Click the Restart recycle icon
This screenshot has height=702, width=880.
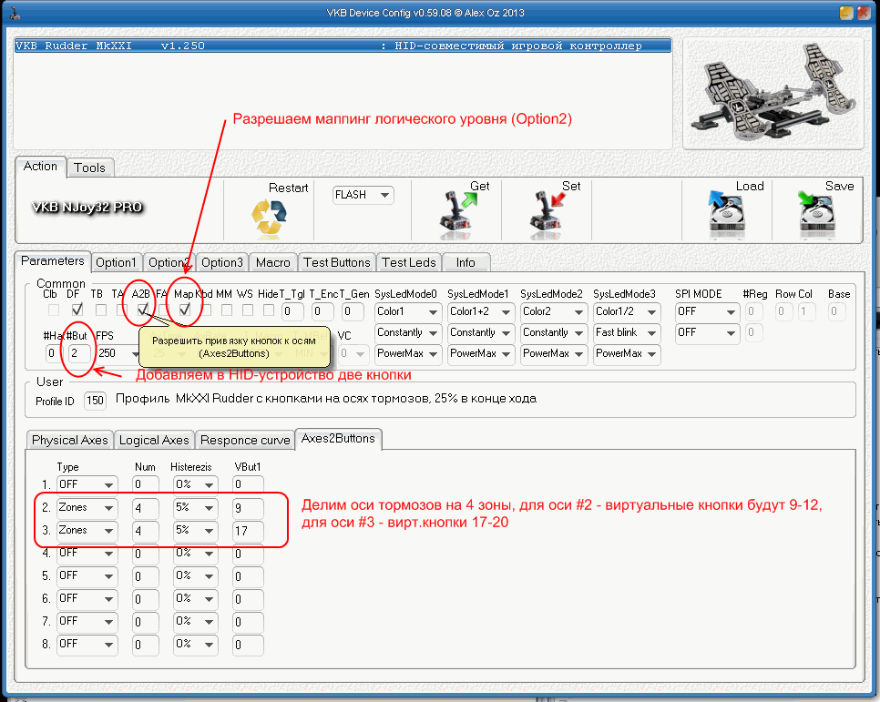pyautogui.click(x=269, y=216)
